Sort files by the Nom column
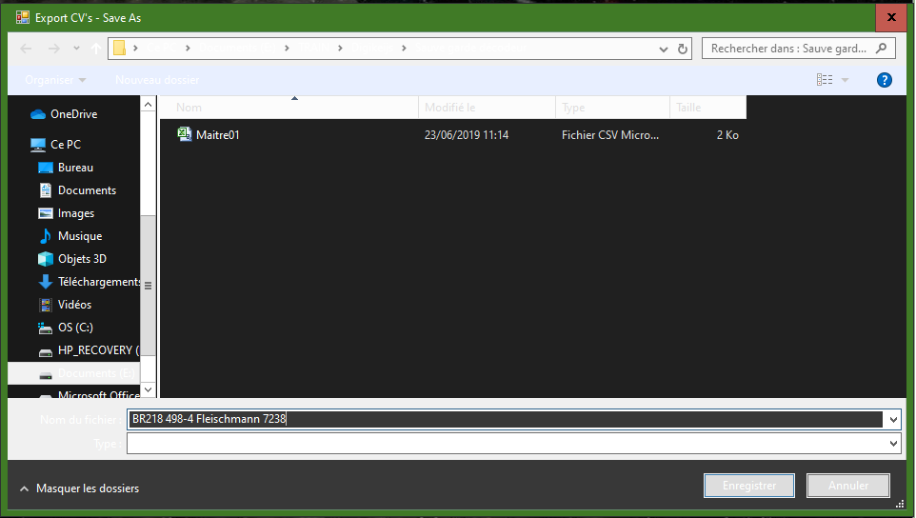916x518 pixels. pyautogui.click(x=289, y=108)
